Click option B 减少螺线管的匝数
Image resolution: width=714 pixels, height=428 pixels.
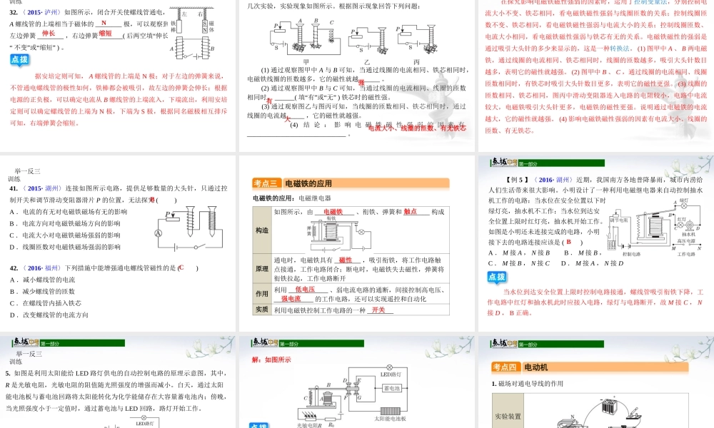point(42,292)
